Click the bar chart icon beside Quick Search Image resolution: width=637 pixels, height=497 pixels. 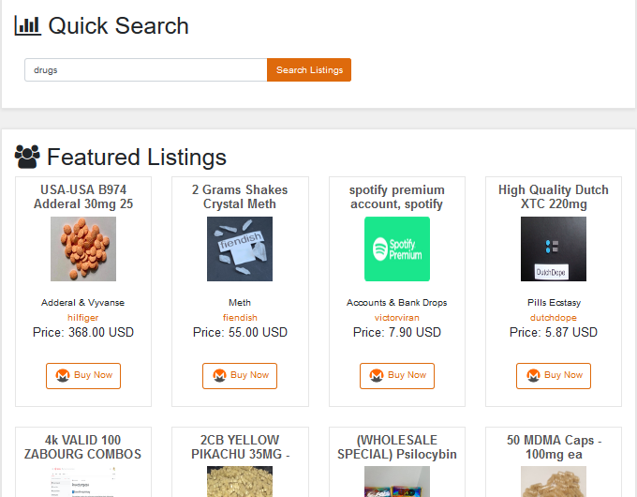coord(27,25)
